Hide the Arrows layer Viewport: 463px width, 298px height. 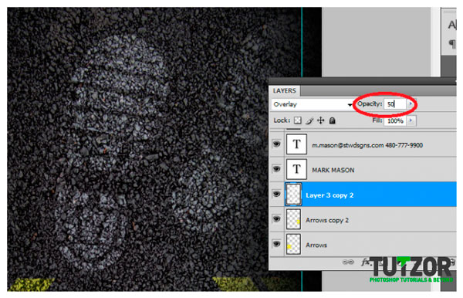(276, 244)
